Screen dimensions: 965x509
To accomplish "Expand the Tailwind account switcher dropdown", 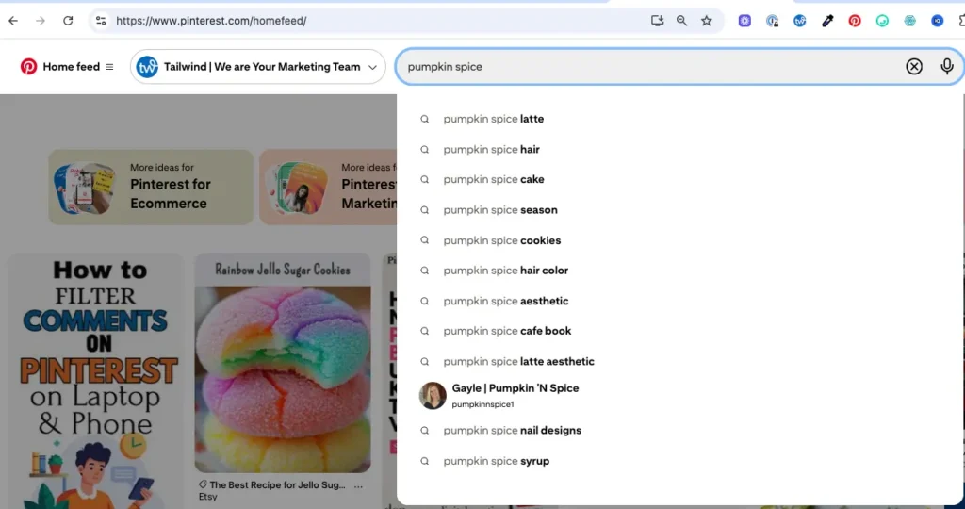I will 372,67.
